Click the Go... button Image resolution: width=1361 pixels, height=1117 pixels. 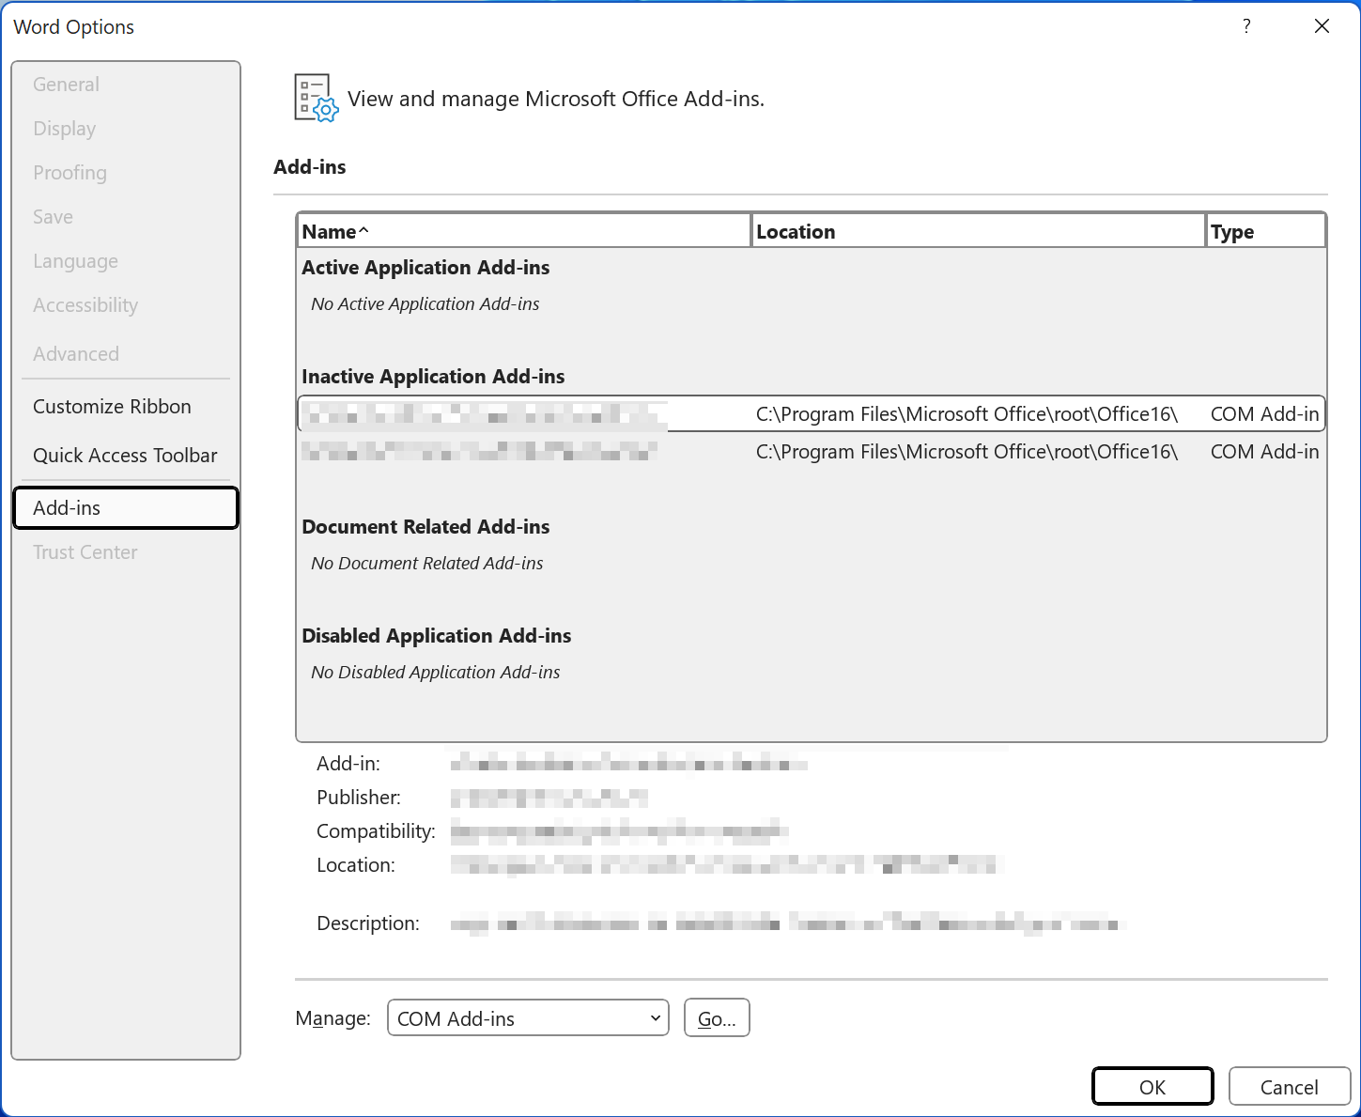717,1018
